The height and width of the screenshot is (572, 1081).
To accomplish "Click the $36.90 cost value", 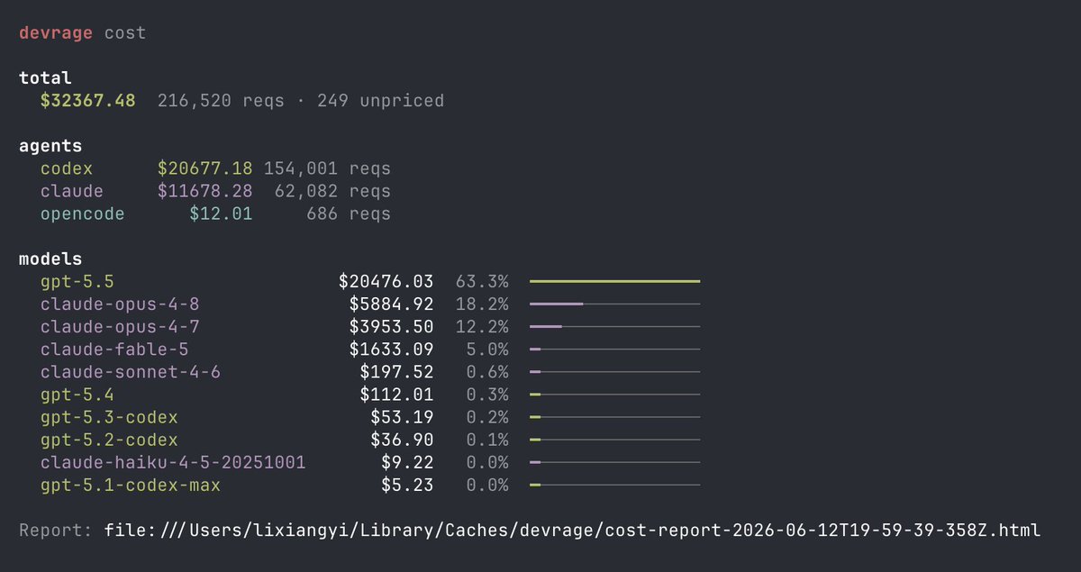I will pyautogui.click(x=402, y=440).
